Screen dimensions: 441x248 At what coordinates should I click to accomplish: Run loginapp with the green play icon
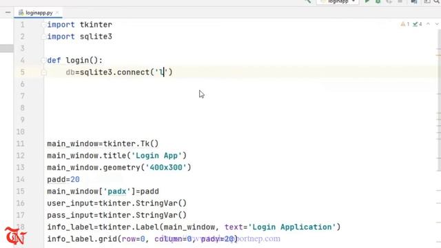point(367,1)
